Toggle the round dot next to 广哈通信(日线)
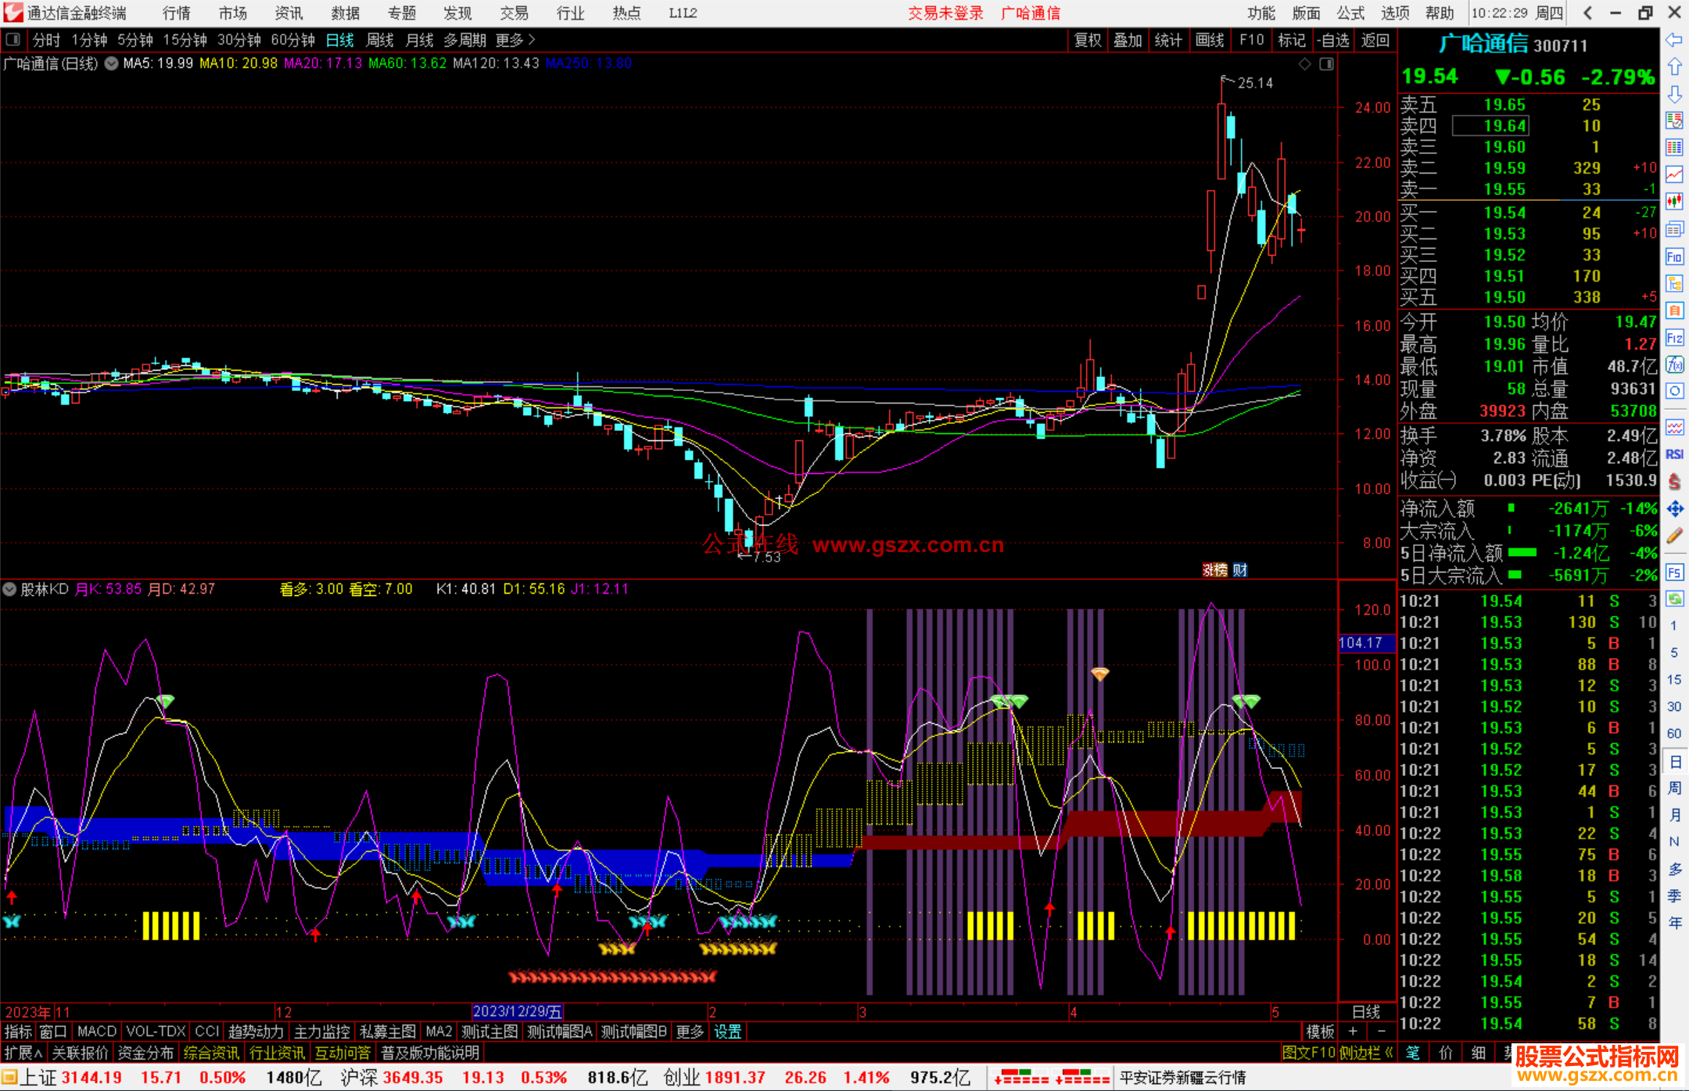This screenshot has width=1689, height=1091. click(111, 63)
